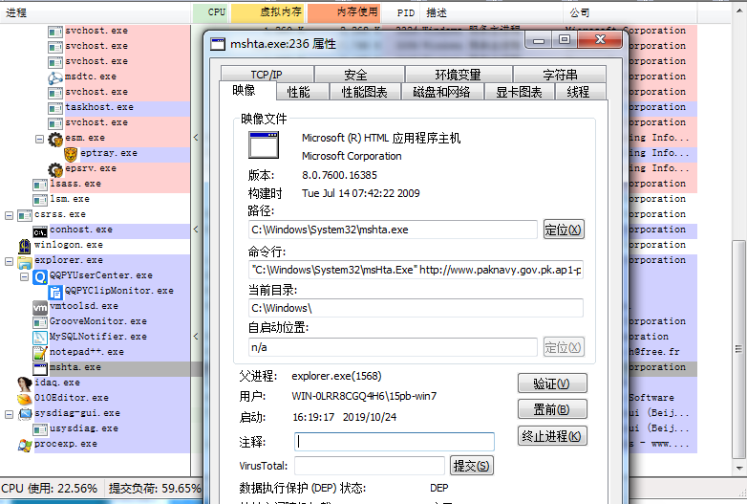Screen dimensions: 747x504
Task: Click the vmtoolsd.exe vm icon
Action: click(x=40, y=308)
